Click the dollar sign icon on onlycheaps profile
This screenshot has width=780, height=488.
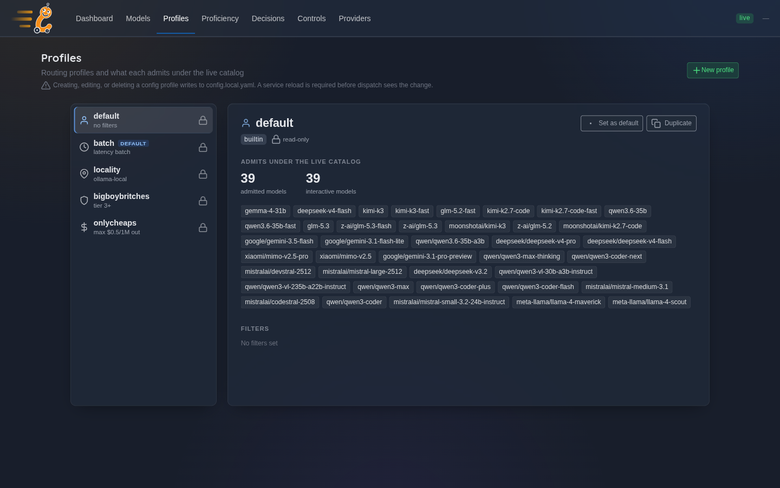tap(84, 227)
